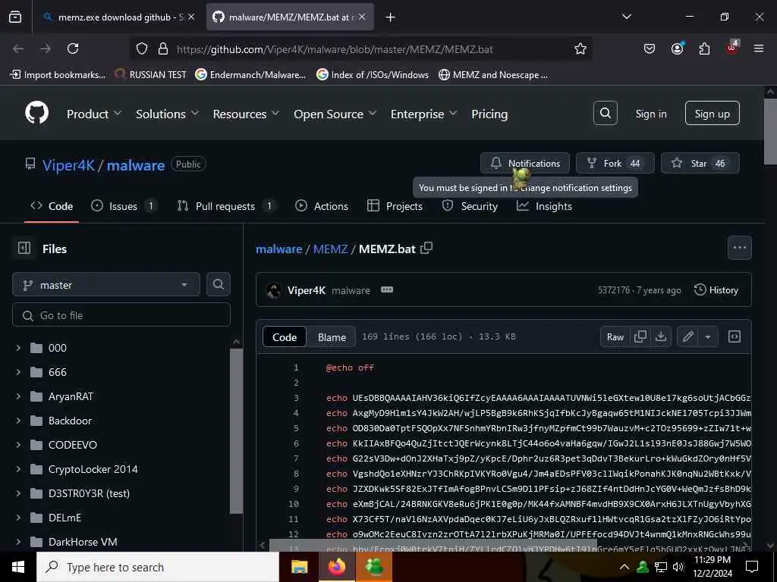Open a new tab with plus icon
The width and height of the screenshot is (777, 582).
click(391, 17)
